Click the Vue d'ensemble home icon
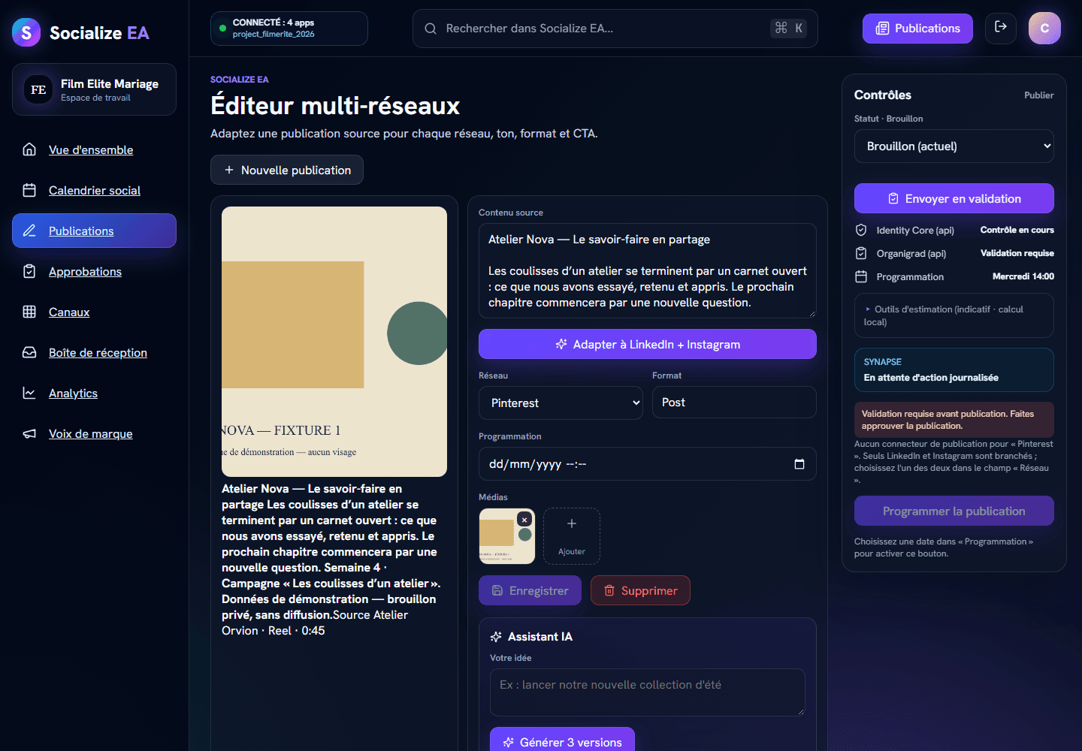Image resolution: width=1082 pixels, height=751 pixels. (29, 149)
